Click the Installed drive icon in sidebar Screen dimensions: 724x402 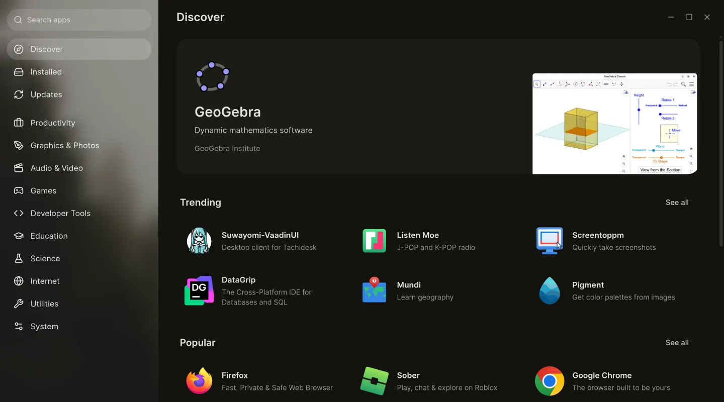click(19, 72)
